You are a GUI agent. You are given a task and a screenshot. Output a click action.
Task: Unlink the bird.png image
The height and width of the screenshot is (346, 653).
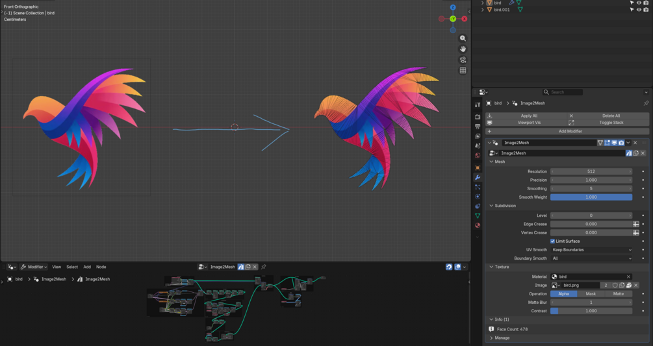636,285
